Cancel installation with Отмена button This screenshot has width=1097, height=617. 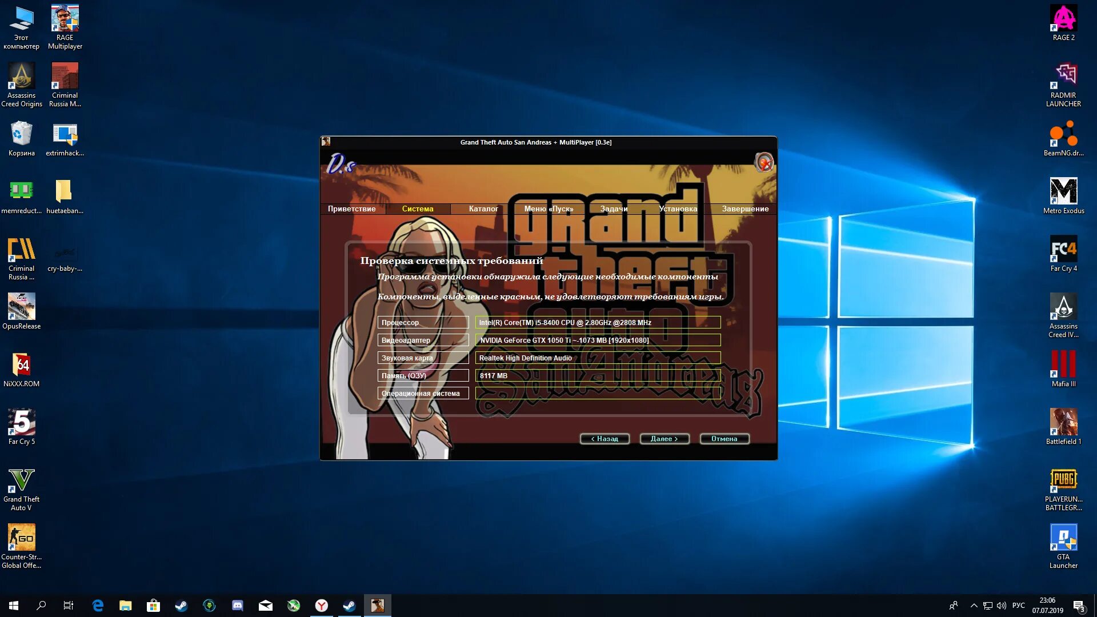[x=724, y=439]
